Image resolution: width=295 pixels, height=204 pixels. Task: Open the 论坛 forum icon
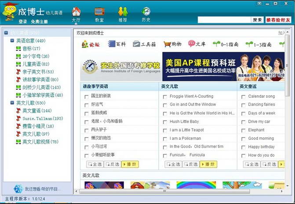(85, 44)
